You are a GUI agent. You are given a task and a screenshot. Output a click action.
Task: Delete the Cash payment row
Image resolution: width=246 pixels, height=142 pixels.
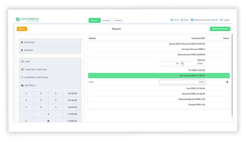(227, 82)
